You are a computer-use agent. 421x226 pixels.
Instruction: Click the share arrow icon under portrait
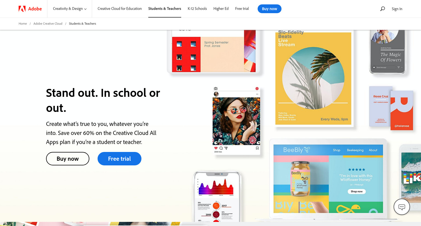click(226, 148)
